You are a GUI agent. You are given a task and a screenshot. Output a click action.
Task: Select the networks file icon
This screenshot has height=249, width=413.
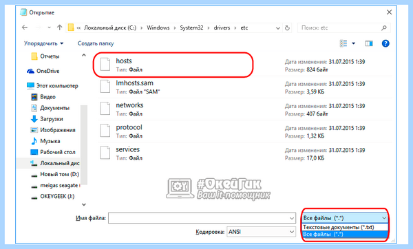pos(105,109)
